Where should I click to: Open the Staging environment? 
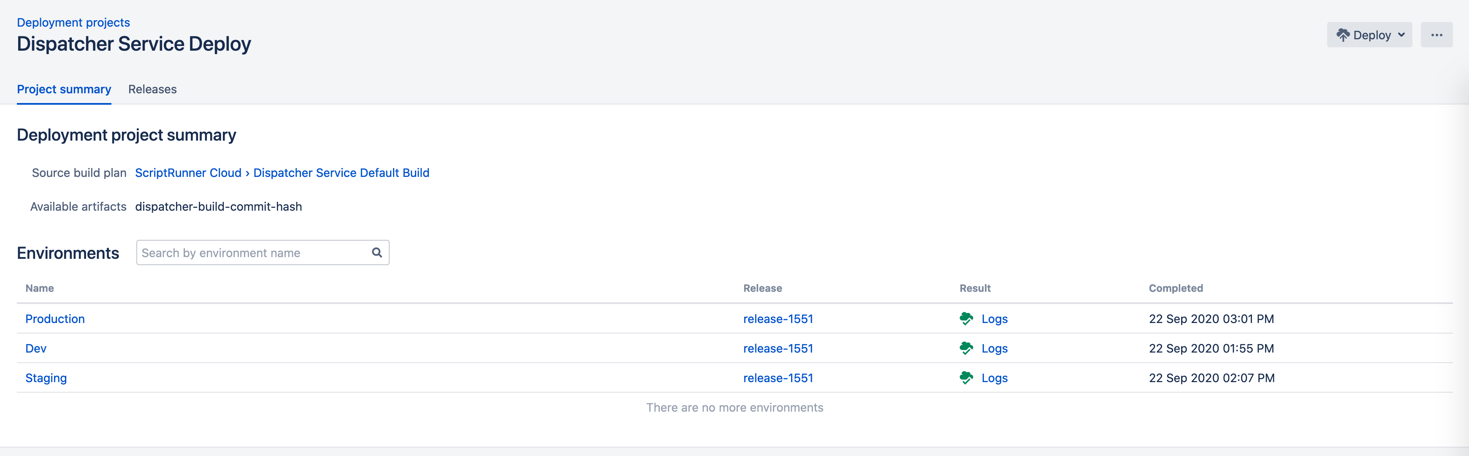coord(46,378)
